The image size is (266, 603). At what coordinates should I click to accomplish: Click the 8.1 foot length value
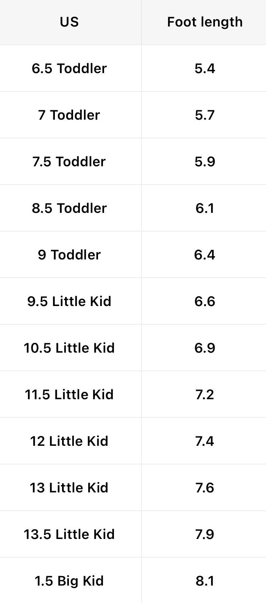click(205, 581)
